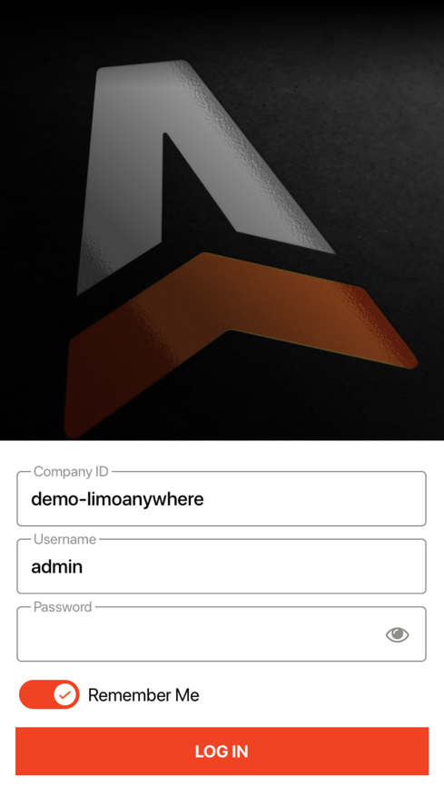Reveal password with the eye icon

(397, 634)
